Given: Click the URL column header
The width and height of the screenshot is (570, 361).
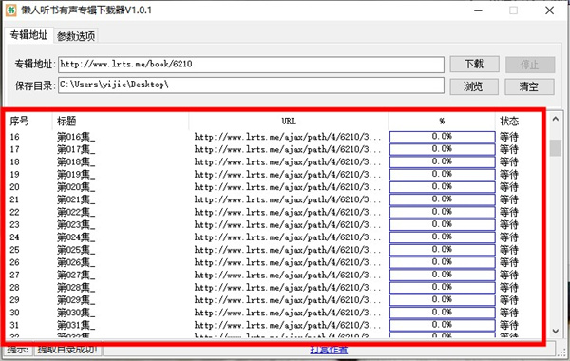Looking at the screenshot, I should click(289, 121).
